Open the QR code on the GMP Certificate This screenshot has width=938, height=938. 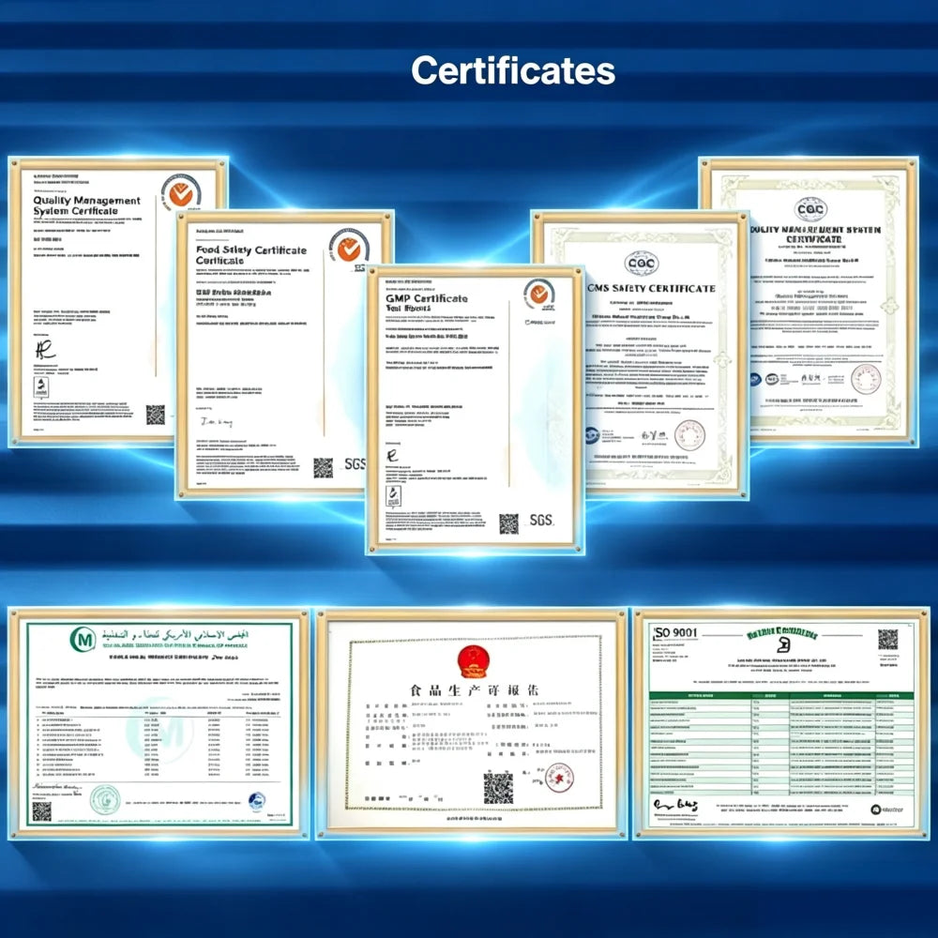[x=509, y=523]
